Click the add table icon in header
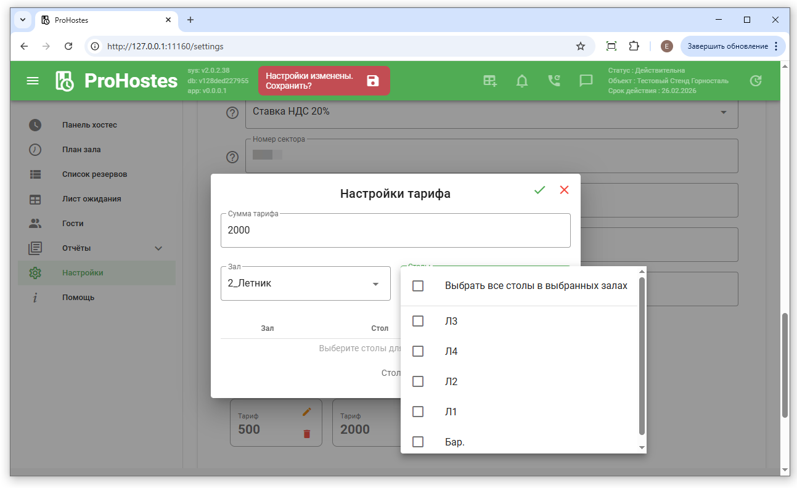The width and height of the screenshot is (797, 488). point(490,81)
